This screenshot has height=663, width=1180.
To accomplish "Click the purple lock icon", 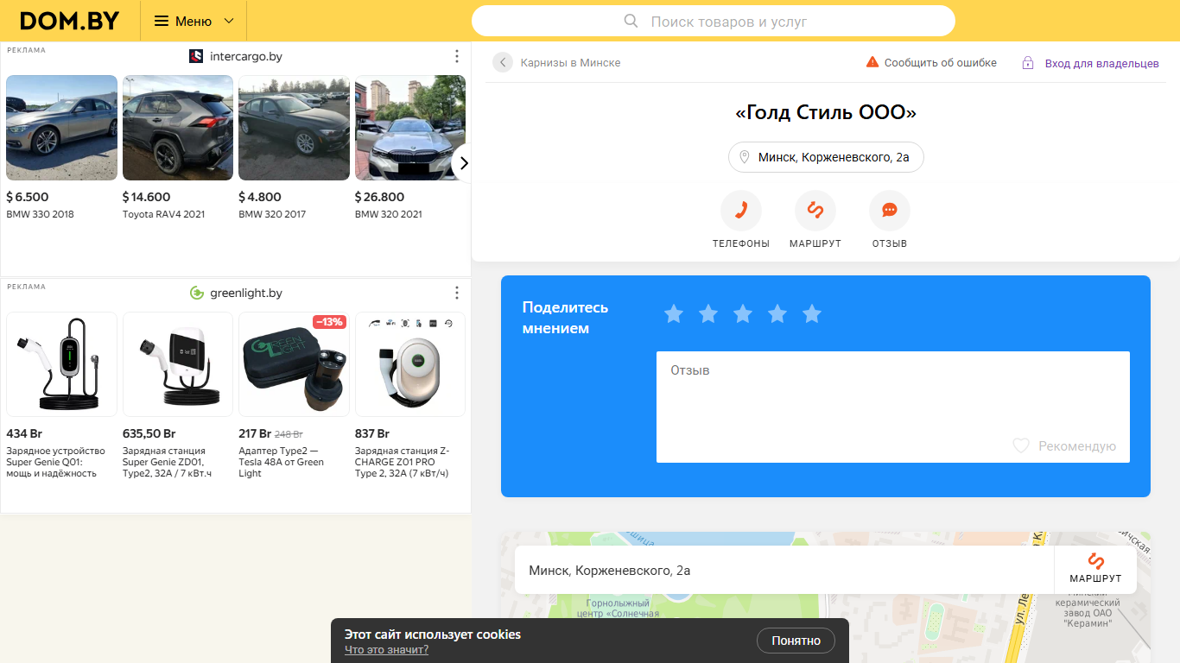I will click(1028, 63).
